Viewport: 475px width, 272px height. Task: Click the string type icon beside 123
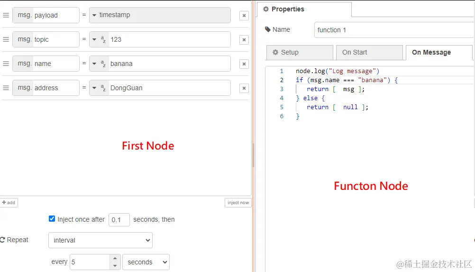pyautogui.click(x=103, y=39)
